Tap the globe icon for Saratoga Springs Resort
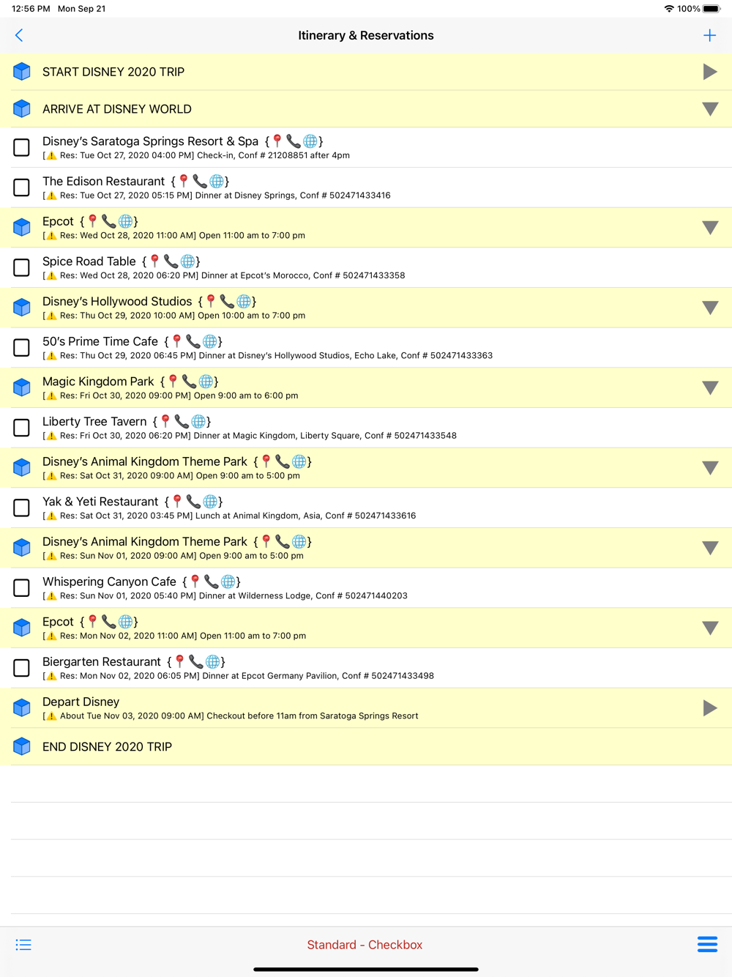The height and width of the screenshot is (977, 732). [310, 141]
